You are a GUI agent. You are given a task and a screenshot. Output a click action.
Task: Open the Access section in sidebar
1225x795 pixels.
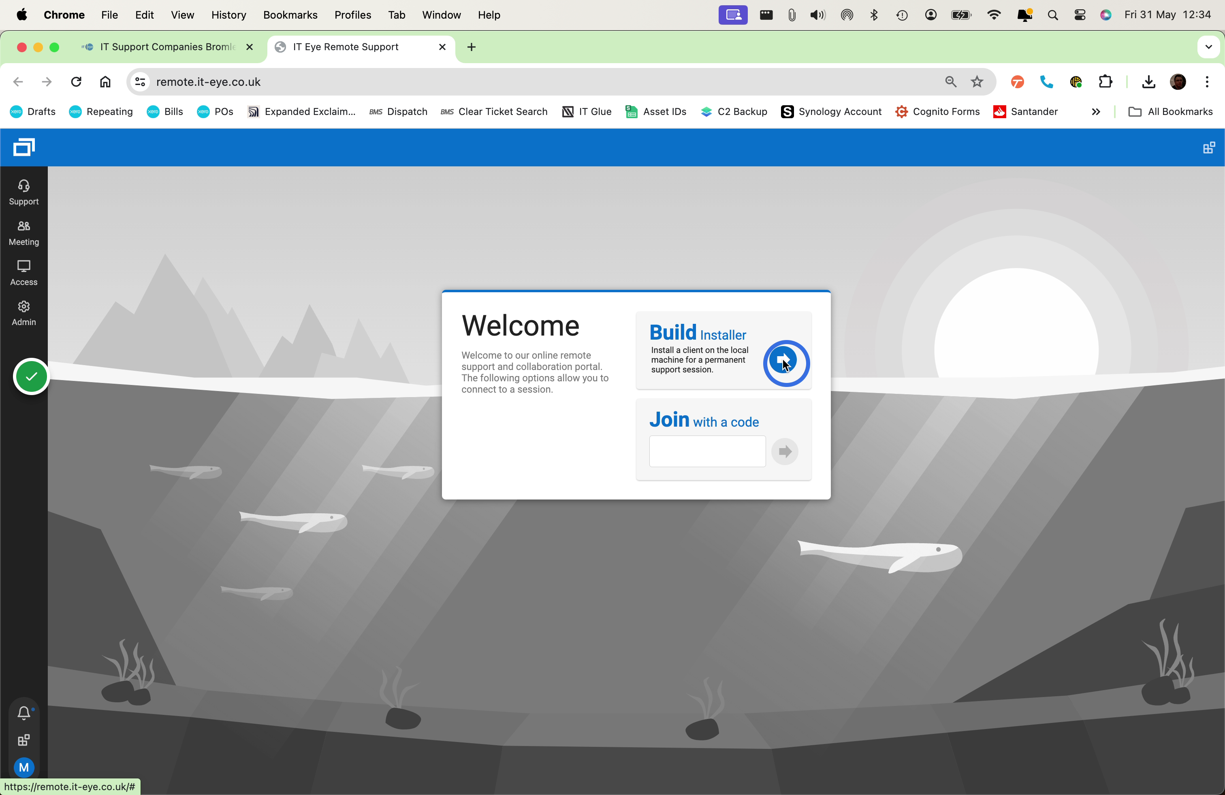[23, 272]
